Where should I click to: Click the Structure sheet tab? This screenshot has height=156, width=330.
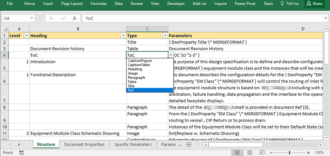click(46, 145)
